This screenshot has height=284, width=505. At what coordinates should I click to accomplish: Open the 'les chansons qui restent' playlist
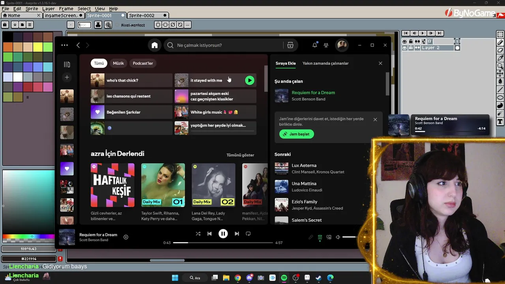pos(131,96)
